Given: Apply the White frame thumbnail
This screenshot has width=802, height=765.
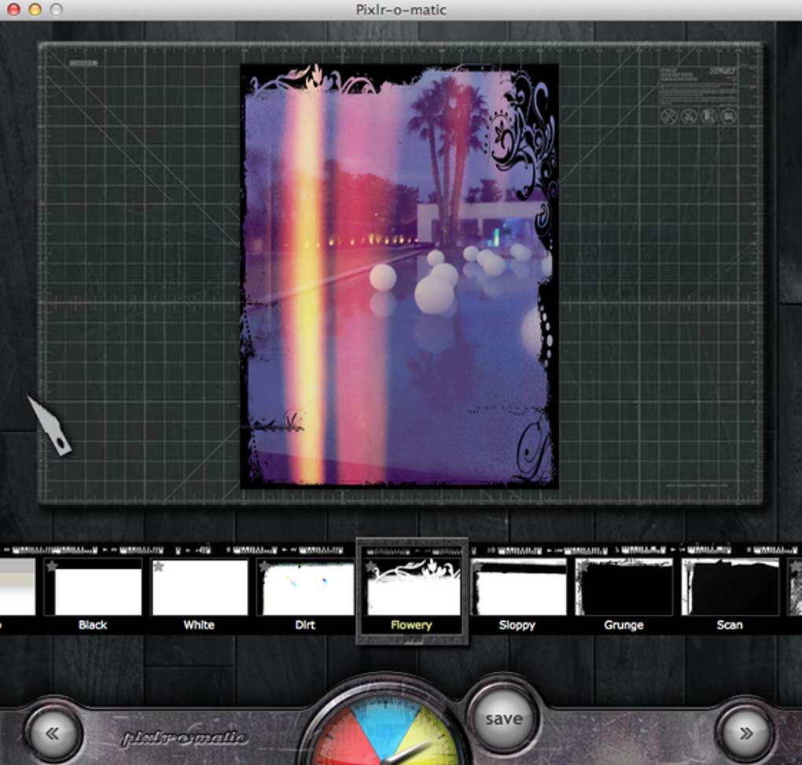Looking at the screenshot, I should [x=199, y=587].
